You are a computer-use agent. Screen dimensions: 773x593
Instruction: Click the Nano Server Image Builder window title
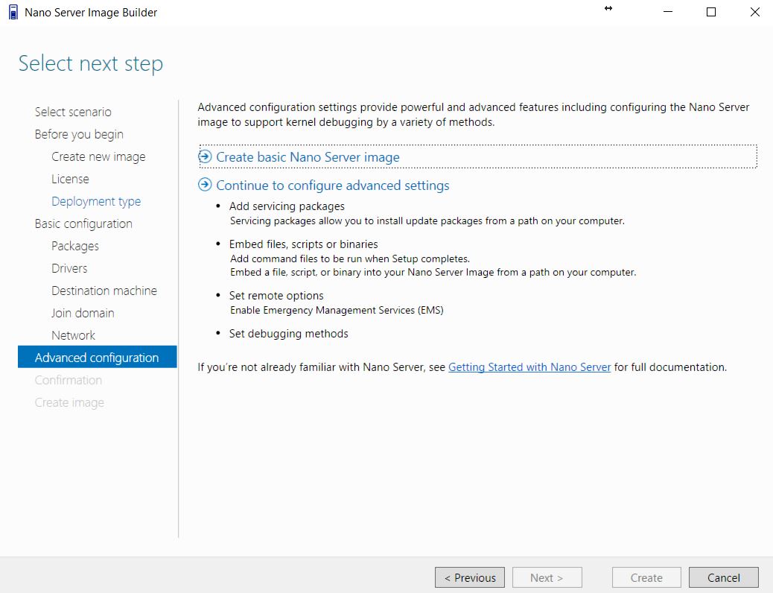point(91,13)
